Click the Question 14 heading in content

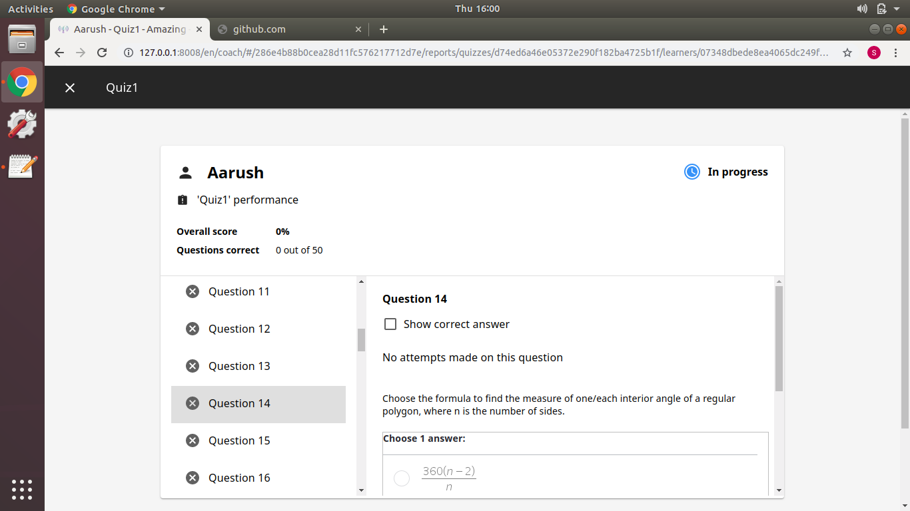coord(414,299)
